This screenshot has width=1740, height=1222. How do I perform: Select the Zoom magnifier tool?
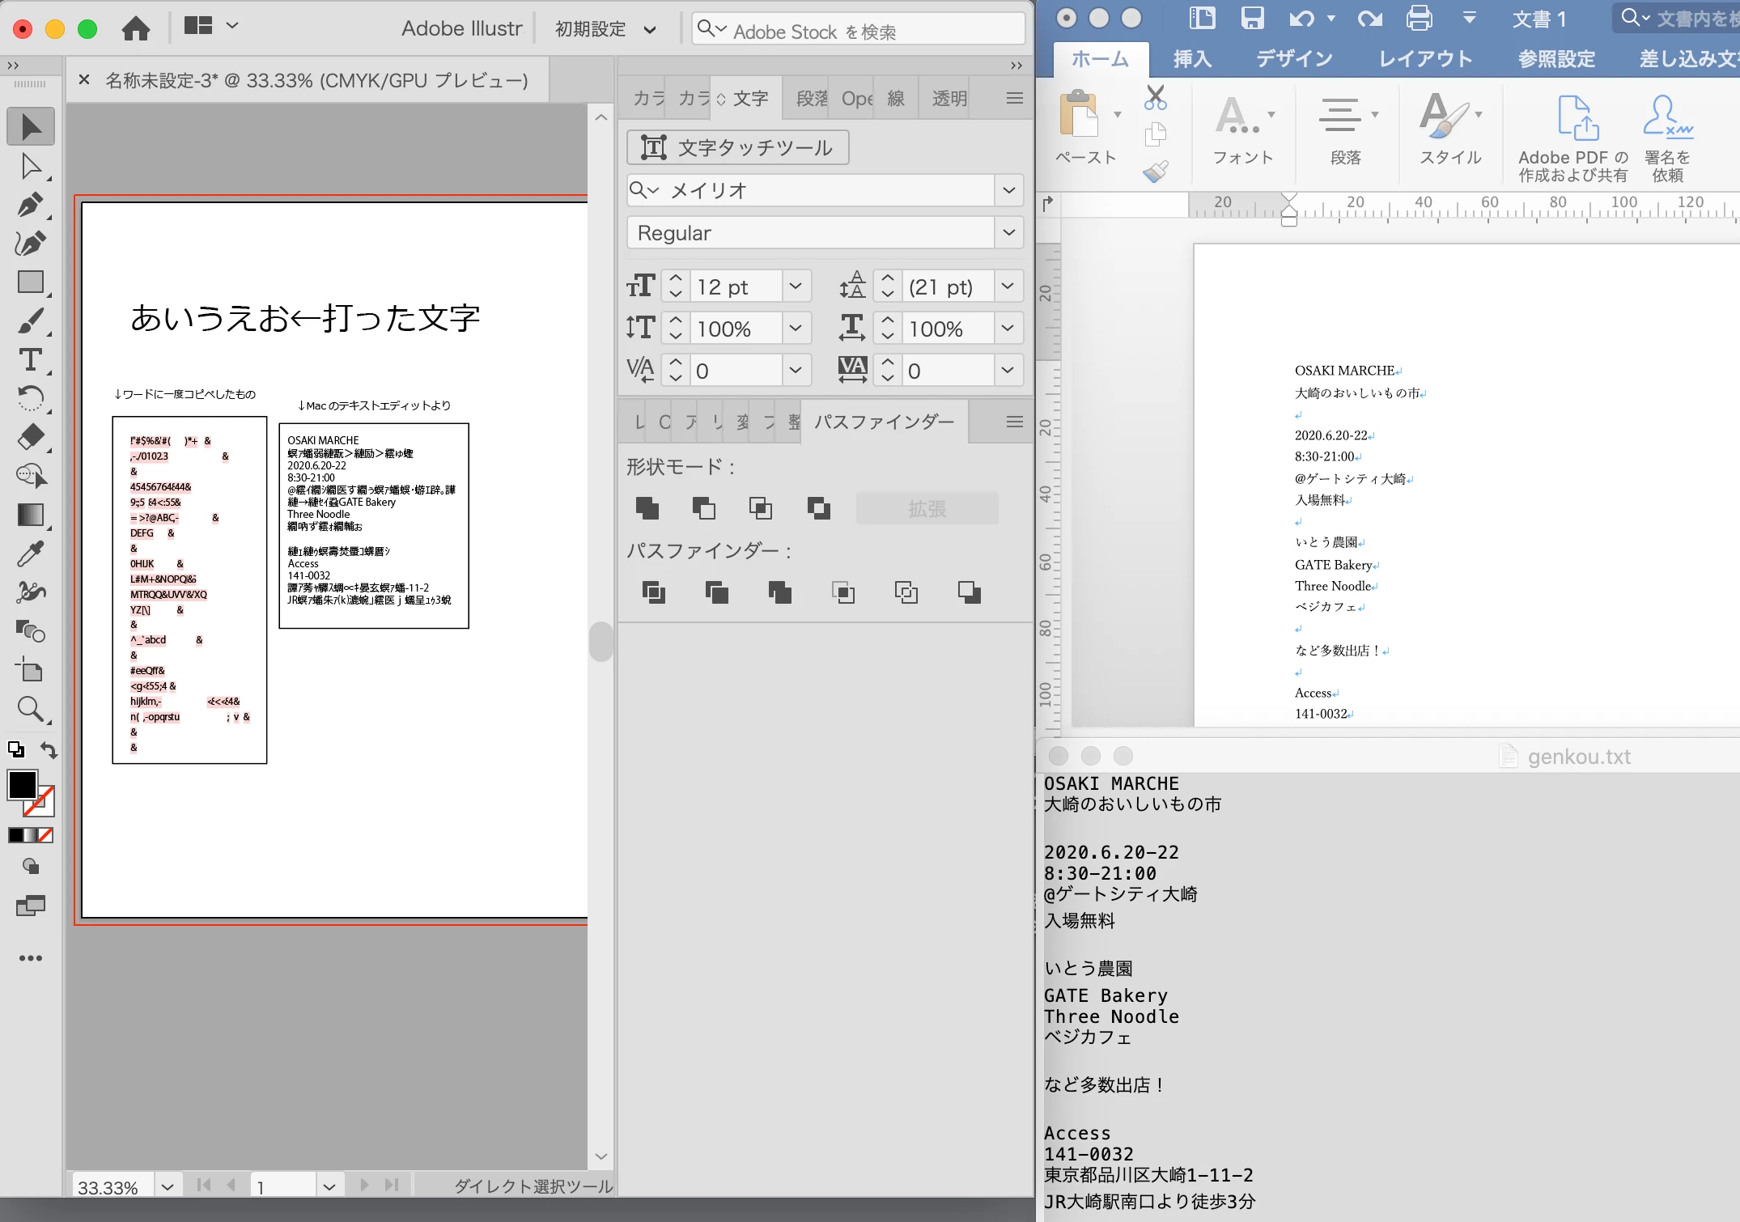30,709
